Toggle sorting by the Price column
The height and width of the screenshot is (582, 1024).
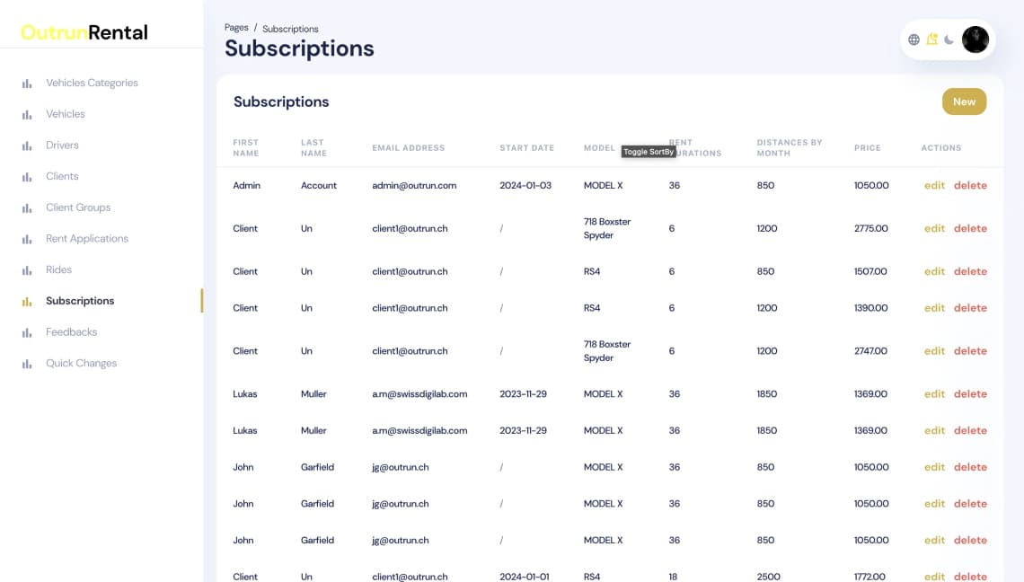coord(868,148)
